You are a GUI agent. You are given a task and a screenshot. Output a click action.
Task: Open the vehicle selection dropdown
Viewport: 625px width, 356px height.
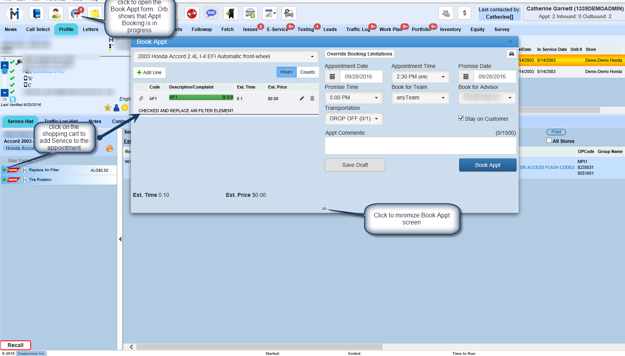click(x=226, y=57)
